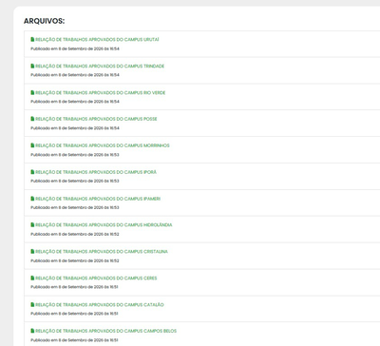Click publication date under Campus Cristalina
The image size is (380, 346).
point(75,260)
